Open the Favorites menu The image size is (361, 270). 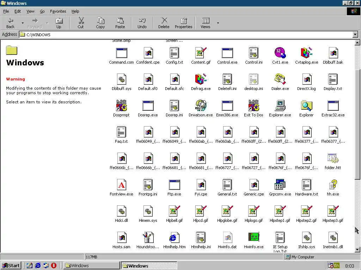pyautogui.click(x=58, y=11)
